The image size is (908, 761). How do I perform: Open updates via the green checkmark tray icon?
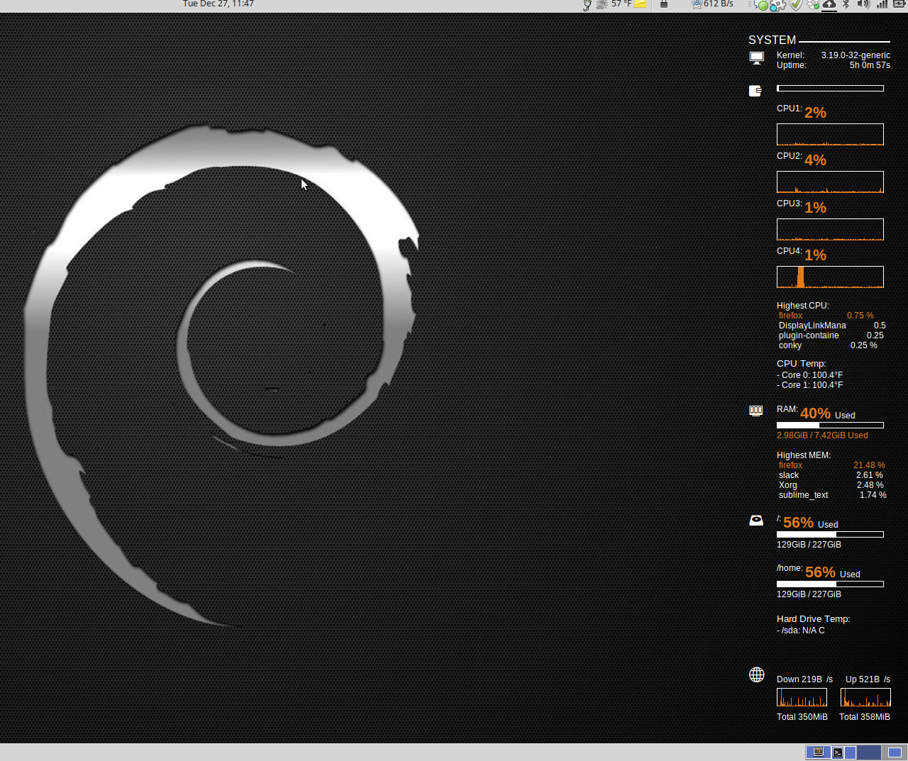794,5
